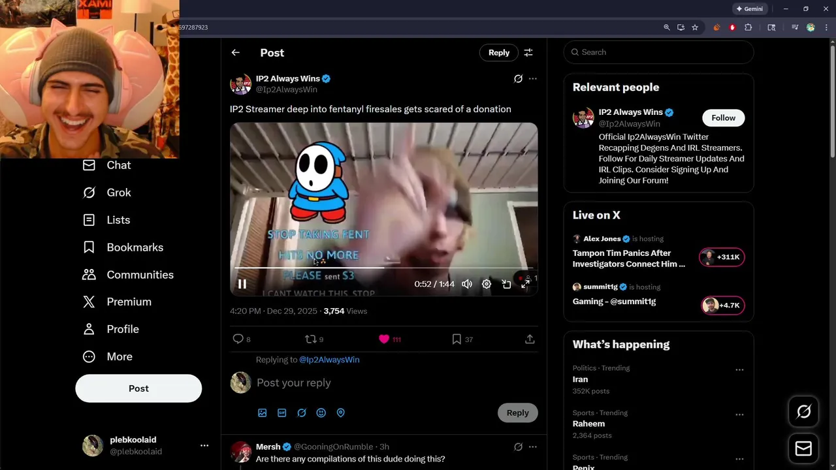Screen dimensions: 836x470
Task: Mute the video volume
Action: click(467, 284)
